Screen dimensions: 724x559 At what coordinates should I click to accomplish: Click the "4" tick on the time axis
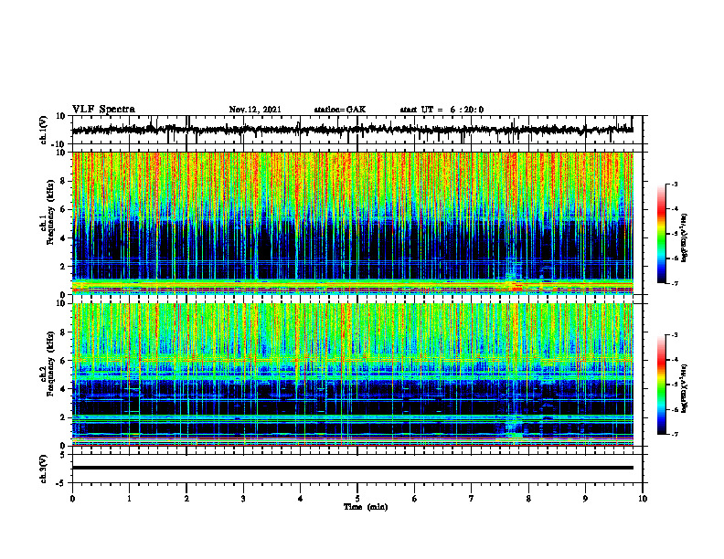[301, 499]
